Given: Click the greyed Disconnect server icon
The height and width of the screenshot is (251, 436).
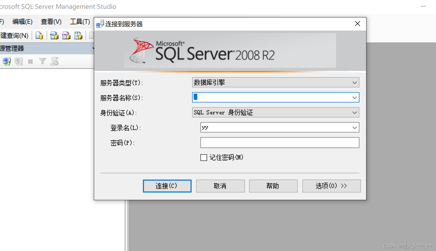Looking at the screenshot, I should tap(19, 61).
